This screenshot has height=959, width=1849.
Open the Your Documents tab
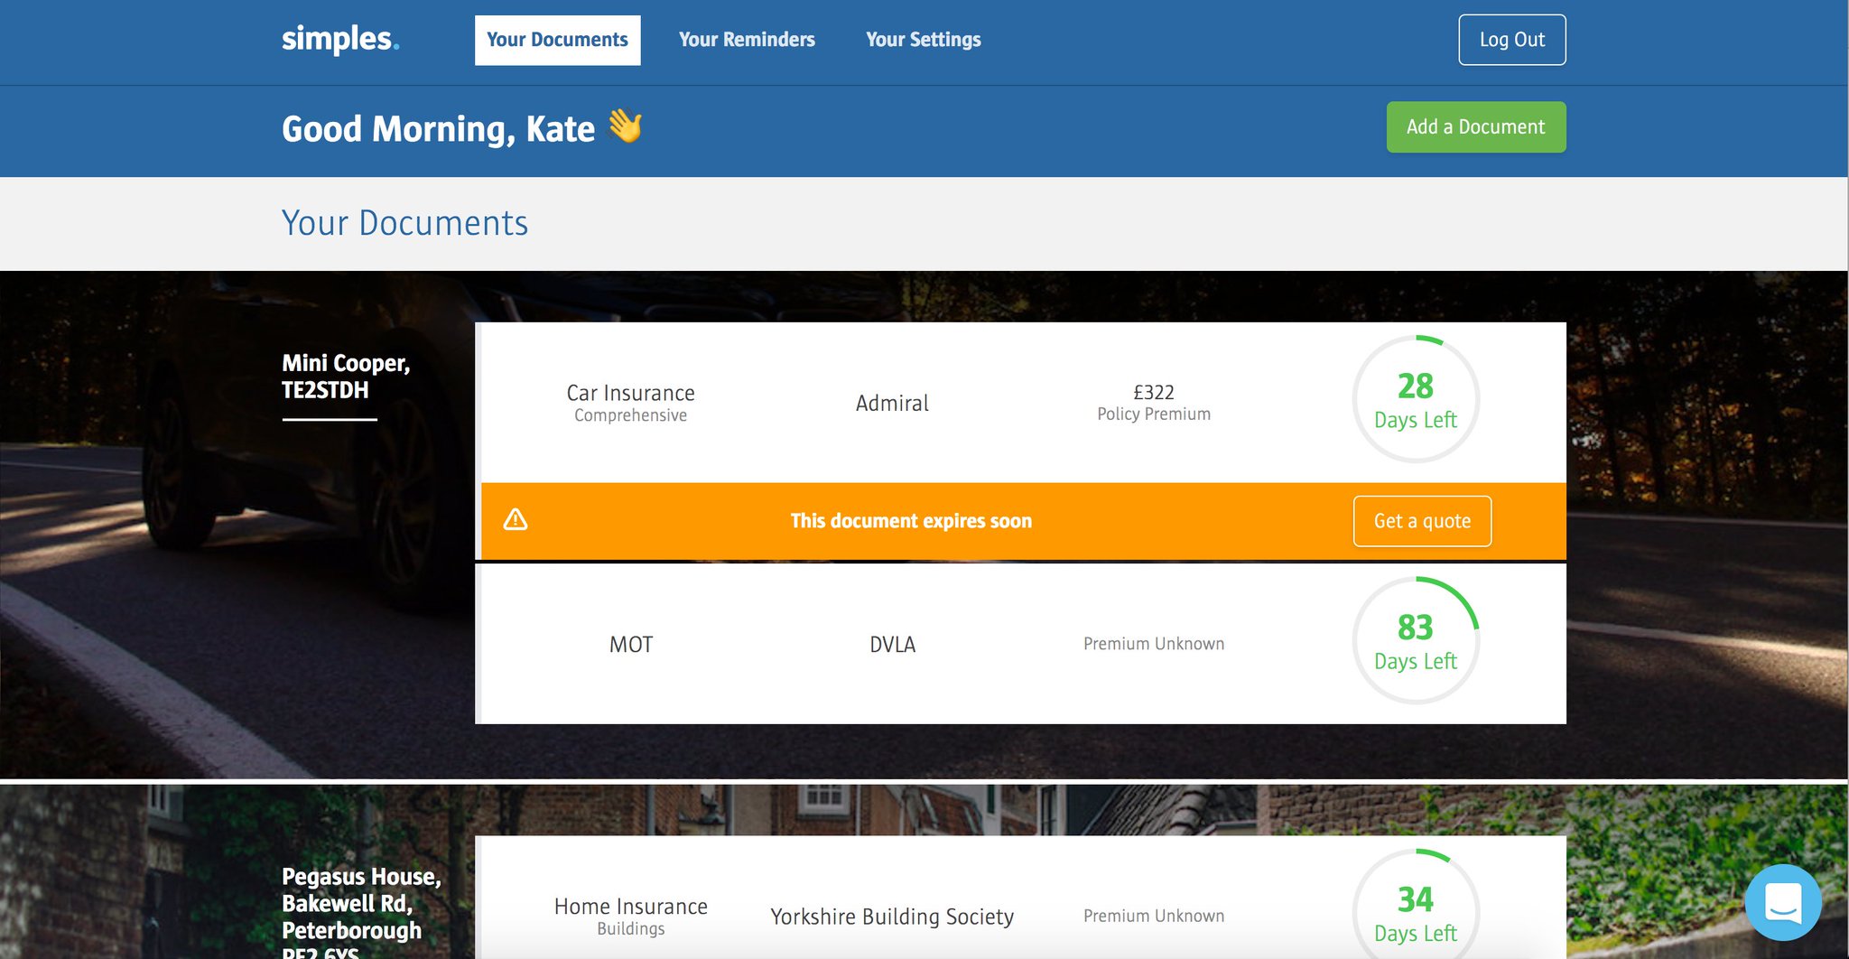click(557, 40)
